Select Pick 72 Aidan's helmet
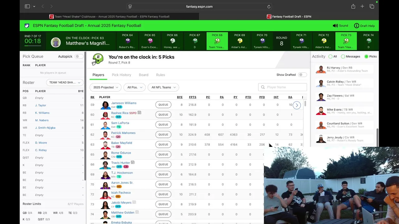Viewport: 399px width, 224px height. click(324, 41)
